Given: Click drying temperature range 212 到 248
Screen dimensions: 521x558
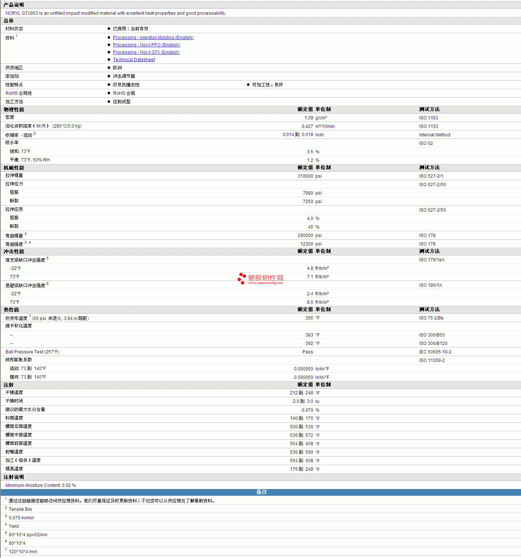Looking at the screenshot, I should pos(301,393).
